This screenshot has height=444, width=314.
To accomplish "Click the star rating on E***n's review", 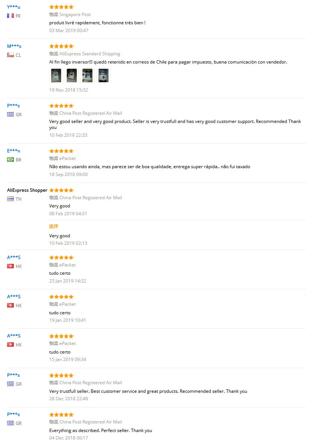I will click(62, 151).
